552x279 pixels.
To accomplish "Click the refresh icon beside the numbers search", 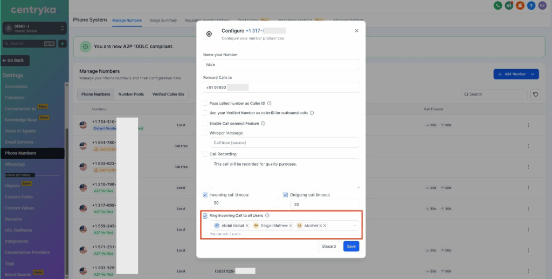I will [535, 94].
